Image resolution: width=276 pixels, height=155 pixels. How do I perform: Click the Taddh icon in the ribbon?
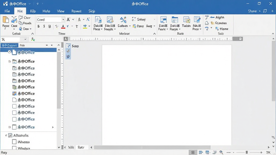point(187,20)
